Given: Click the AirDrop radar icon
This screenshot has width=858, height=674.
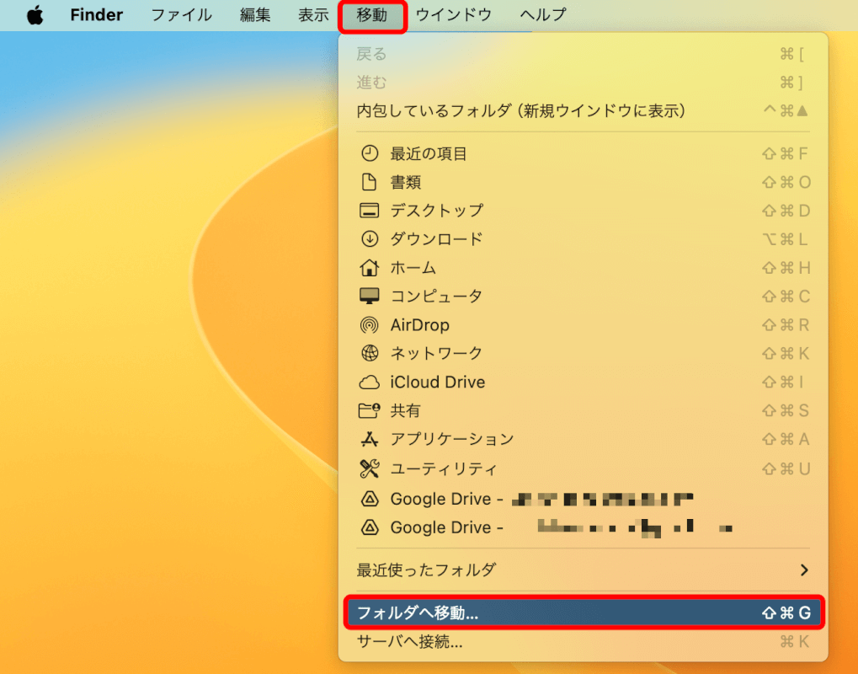Looking at the screenshot, I should (x=369, y=325).
